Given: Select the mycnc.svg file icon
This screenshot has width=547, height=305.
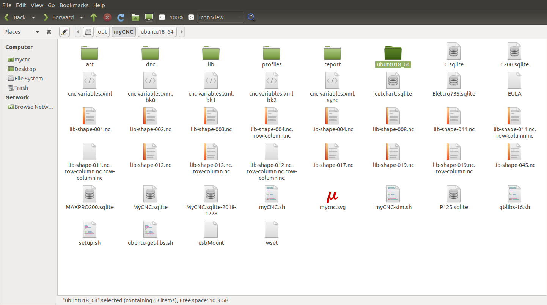Looking at the screenshot, I should (332, 196).
